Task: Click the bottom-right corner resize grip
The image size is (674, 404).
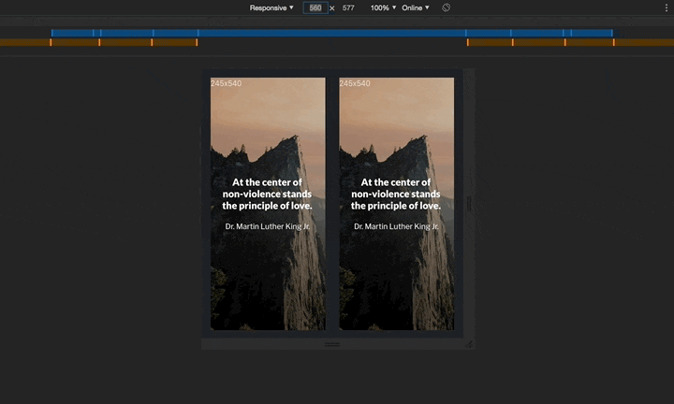Action: [470, 344]
